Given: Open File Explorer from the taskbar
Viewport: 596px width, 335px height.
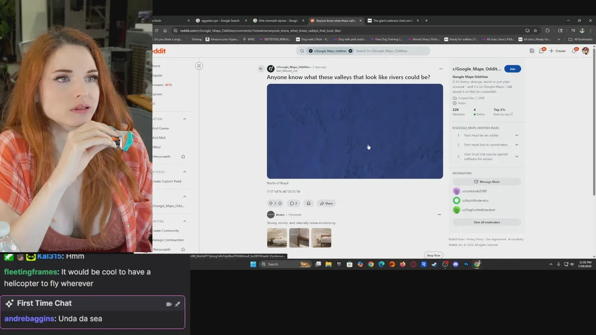Looking at the screenshot, I should [x=328, y=264].
